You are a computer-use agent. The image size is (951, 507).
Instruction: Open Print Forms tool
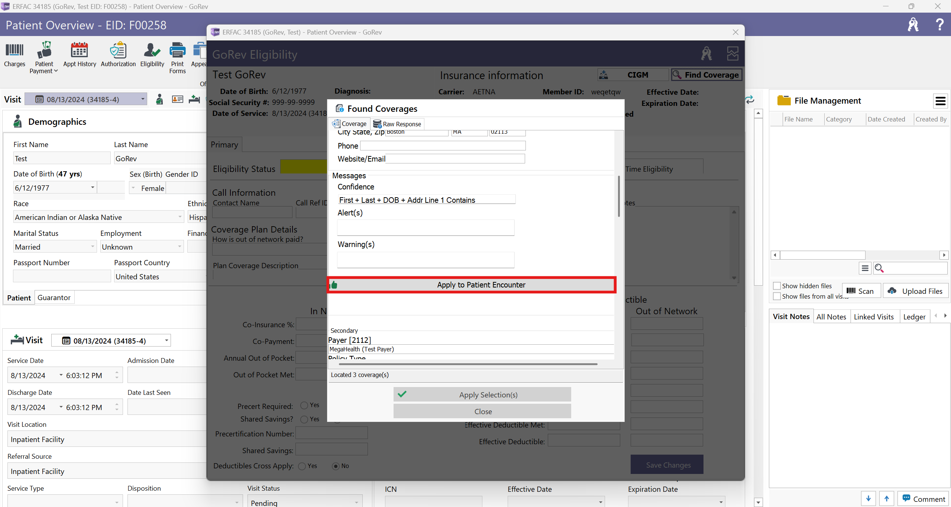[x=177, y=58]
